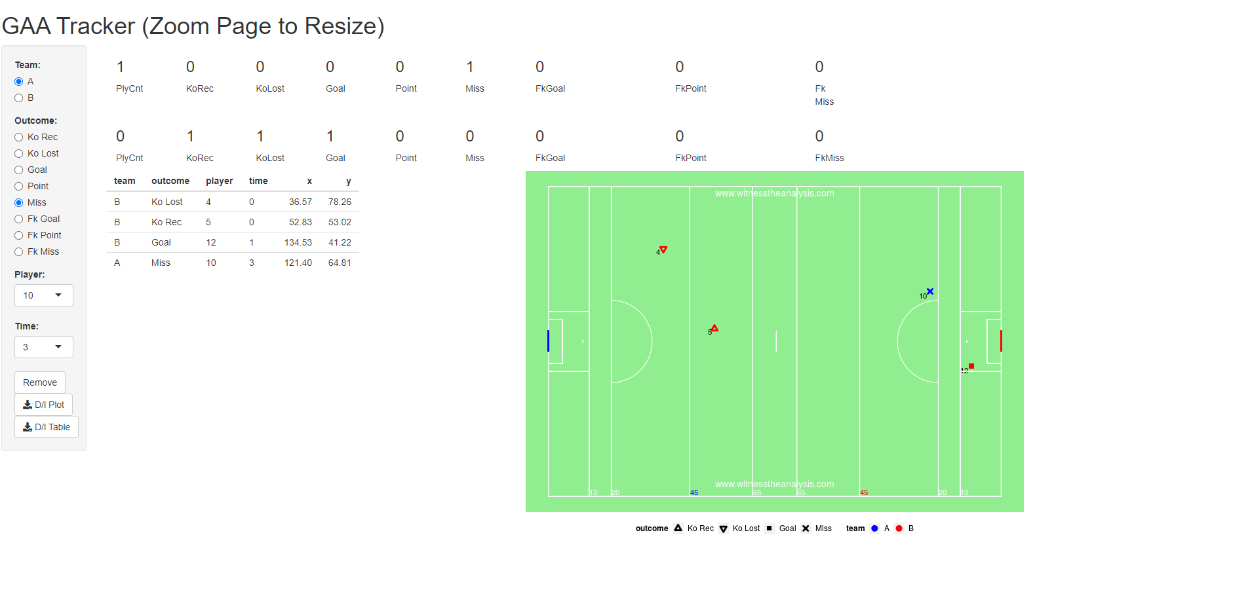Click the Ko Lost legend triangle icon
Screen dimensions: 1250x590
click(x=724, y=529)
